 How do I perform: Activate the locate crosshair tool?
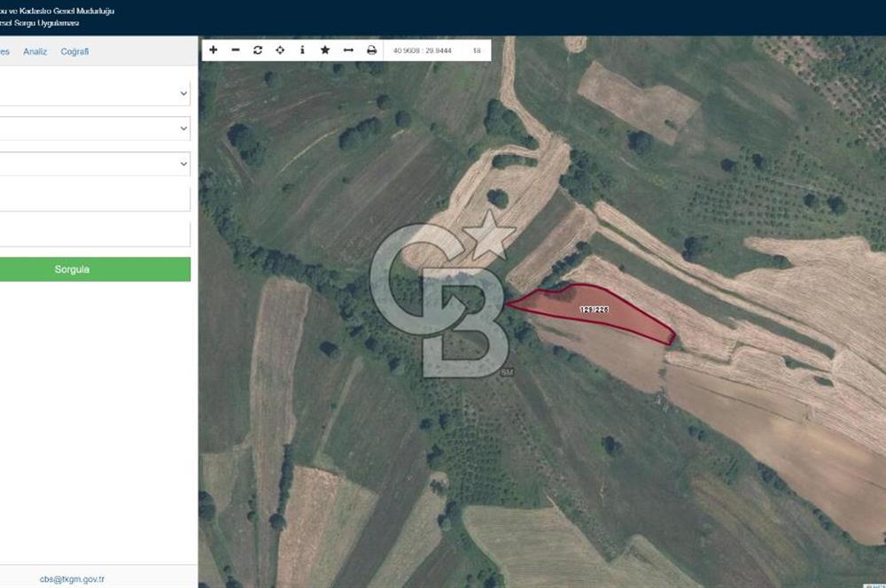[280, 50]
